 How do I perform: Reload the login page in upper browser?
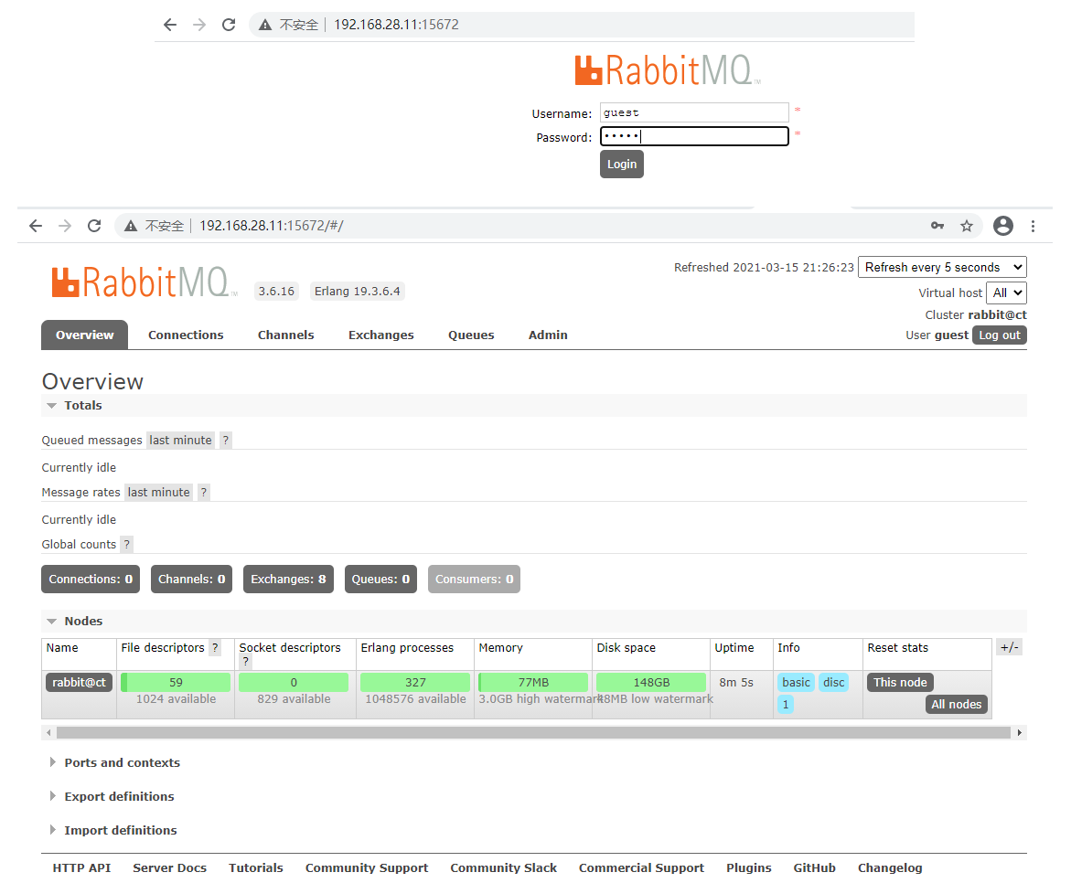pyautogui.click(x=229, y=25)
